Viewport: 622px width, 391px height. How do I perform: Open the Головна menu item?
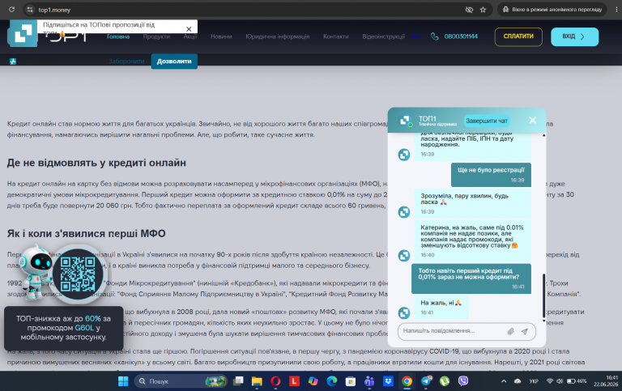pos(118,36)
